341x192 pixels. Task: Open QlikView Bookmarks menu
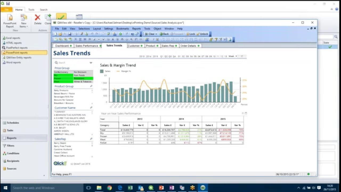(x=123, y=29)
